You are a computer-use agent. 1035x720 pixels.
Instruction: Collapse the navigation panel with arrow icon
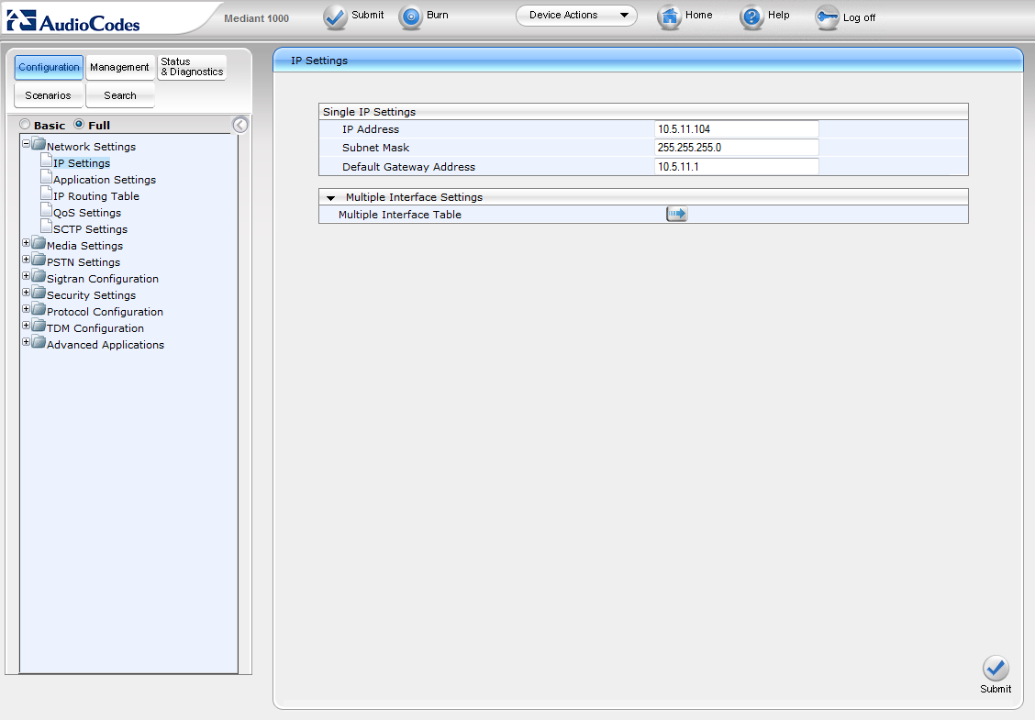pos(240,125)
